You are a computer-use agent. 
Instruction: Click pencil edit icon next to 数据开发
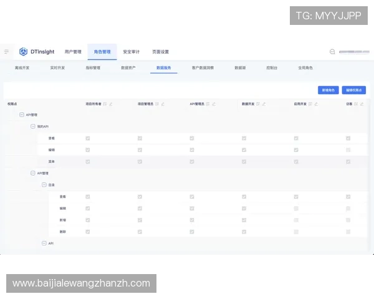(264, 104)
